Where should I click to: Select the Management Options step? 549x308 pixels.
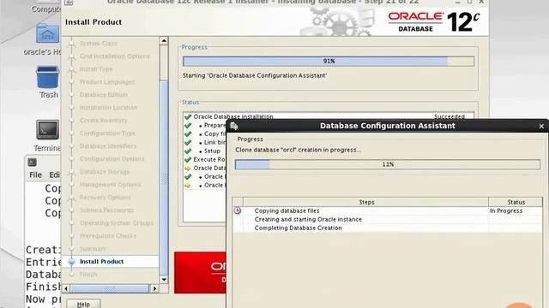pos(110,185)
